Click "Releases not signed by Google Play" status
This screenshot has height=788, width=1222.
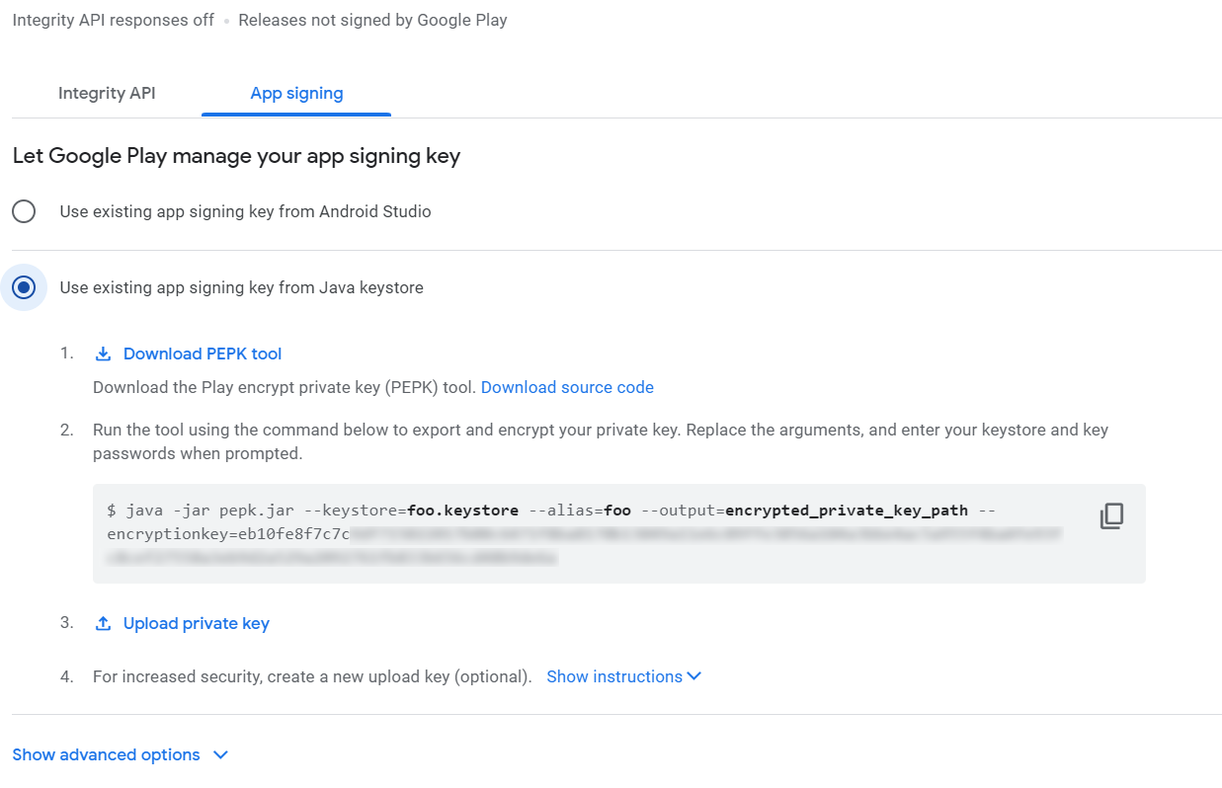pos(372,19)
